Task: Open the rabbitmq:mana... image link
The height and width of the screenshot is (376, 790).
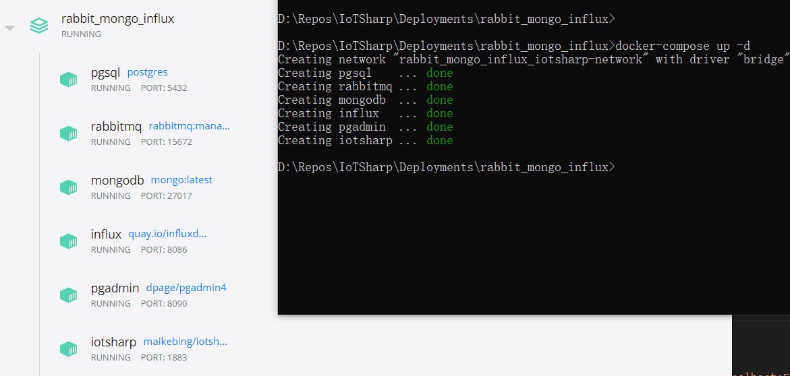Action: click(189, 126)
